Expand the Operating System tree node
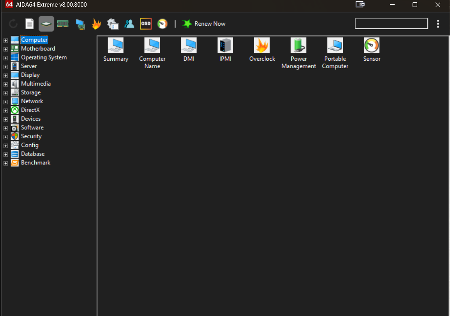This screenshot has width=450, height=316. pyautogui.click(x=5, y=58)
